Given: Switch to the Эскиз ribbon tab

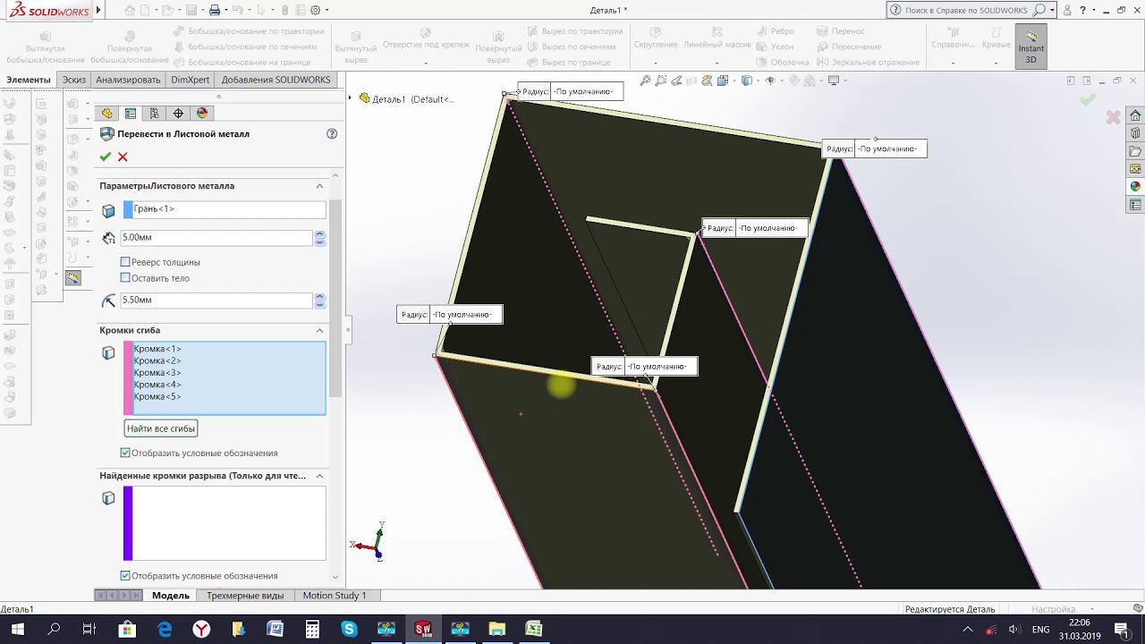Looking at the screenshot, I should pyautogui.click(x=73, y=80).
